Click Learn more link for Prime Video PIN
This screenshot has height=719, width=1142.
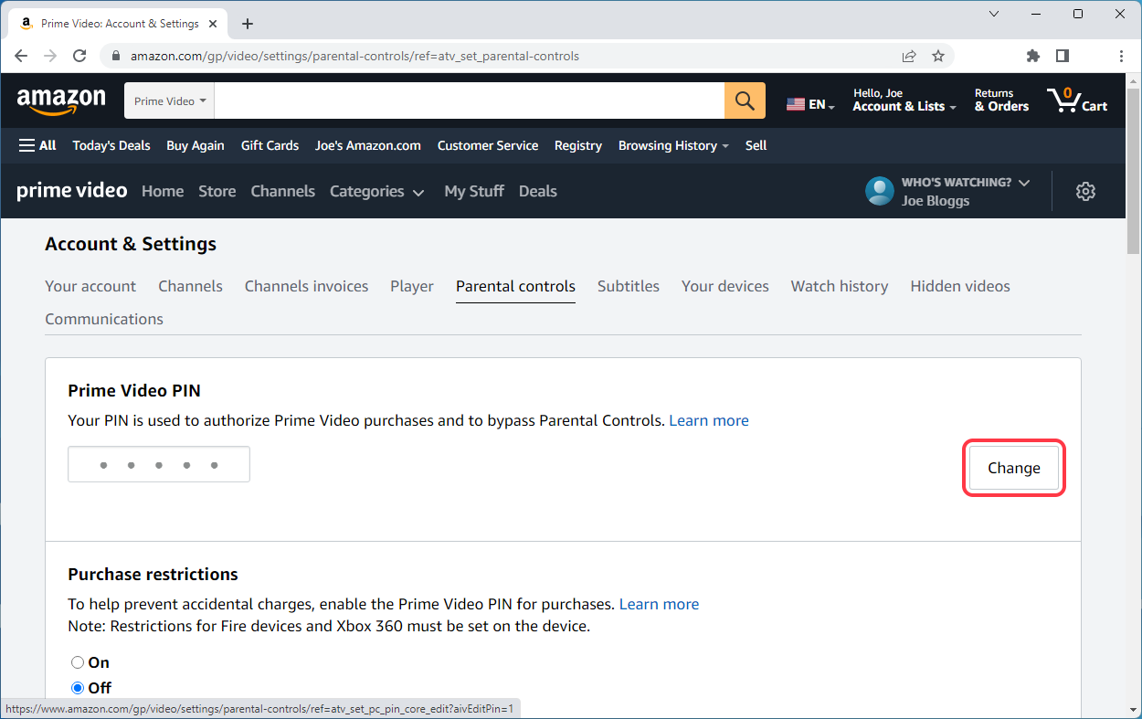tap(709, 420)
